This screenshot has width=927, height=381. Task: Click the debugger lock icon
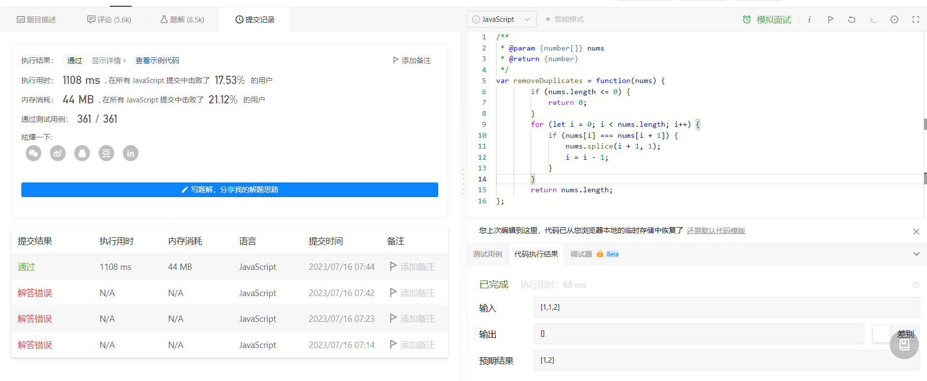(600, 254)
